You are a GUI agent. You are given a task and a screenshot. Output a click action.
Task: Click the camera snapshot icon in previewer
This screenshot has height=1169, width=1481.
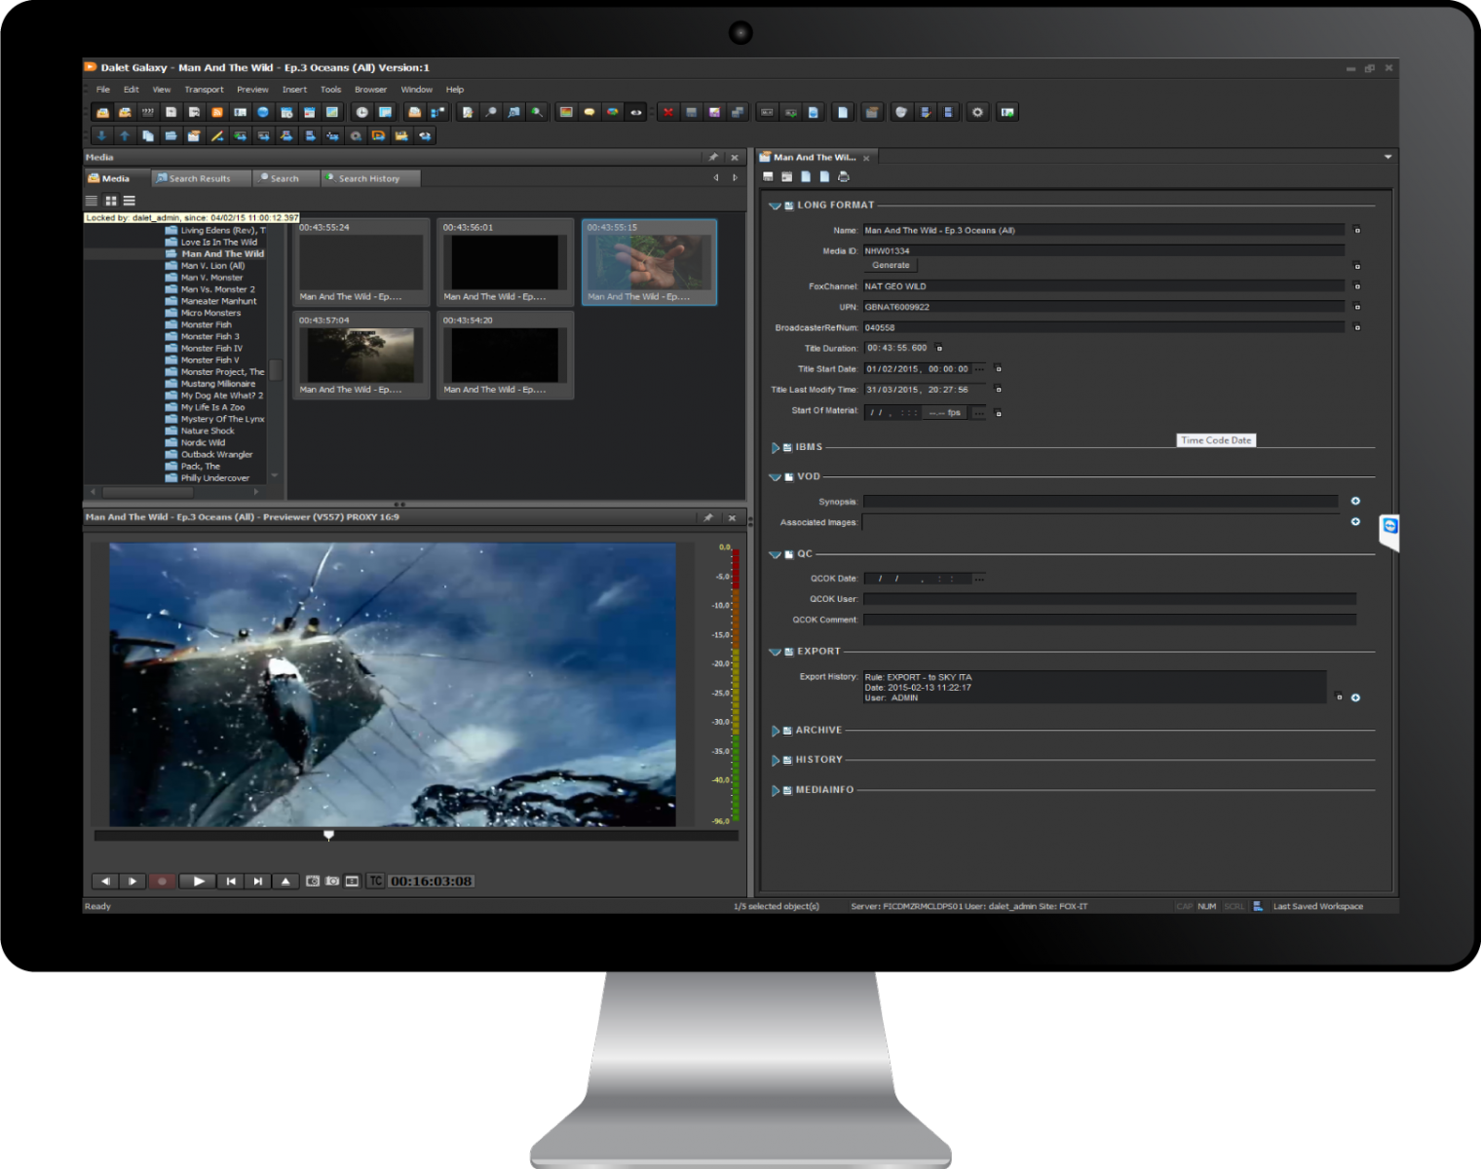click(332, 882)
